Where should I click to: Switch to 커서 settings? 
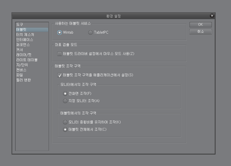[x=32, y=50]
